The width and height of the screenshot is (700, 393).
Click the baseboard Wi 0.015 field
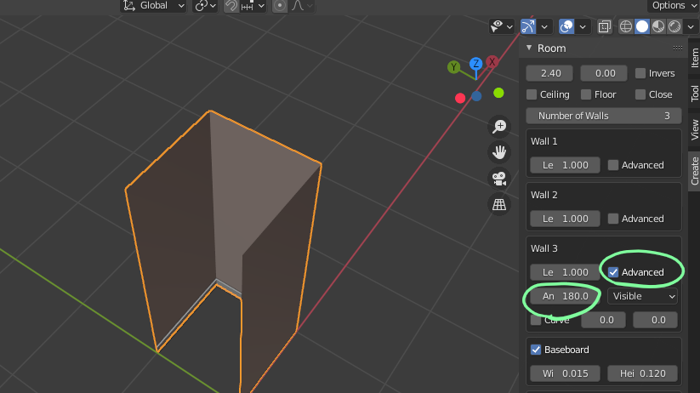(x=565, y=373)
